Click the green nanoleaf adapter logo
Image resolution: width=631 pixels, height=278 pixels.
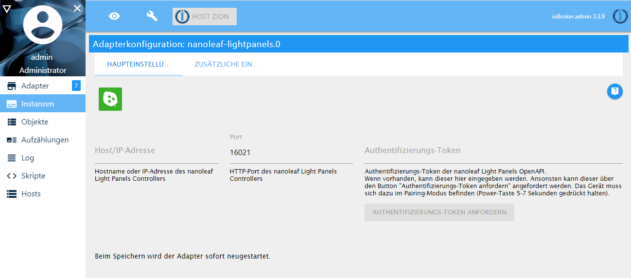tap(110, 99)
